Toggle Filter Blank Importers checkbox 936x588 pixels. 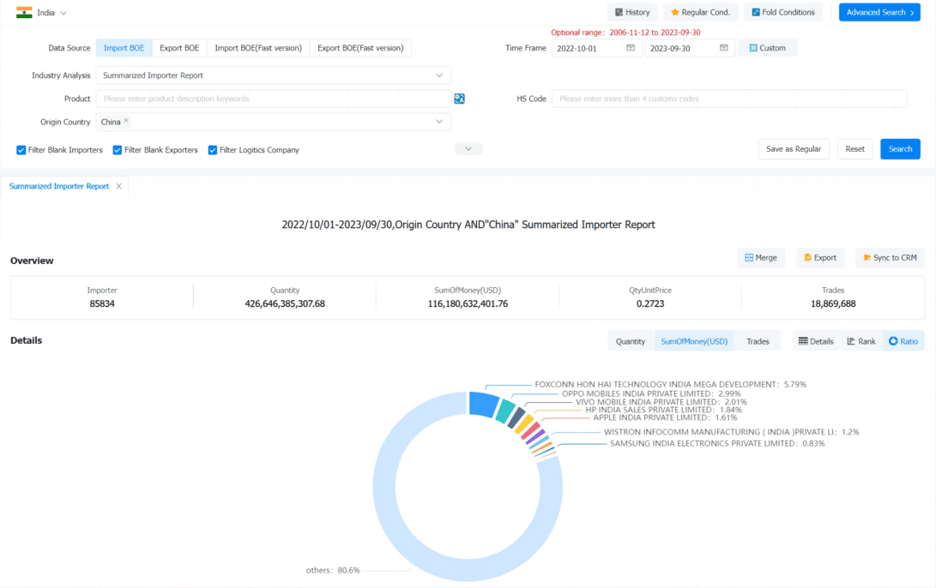tap(21, 150)
